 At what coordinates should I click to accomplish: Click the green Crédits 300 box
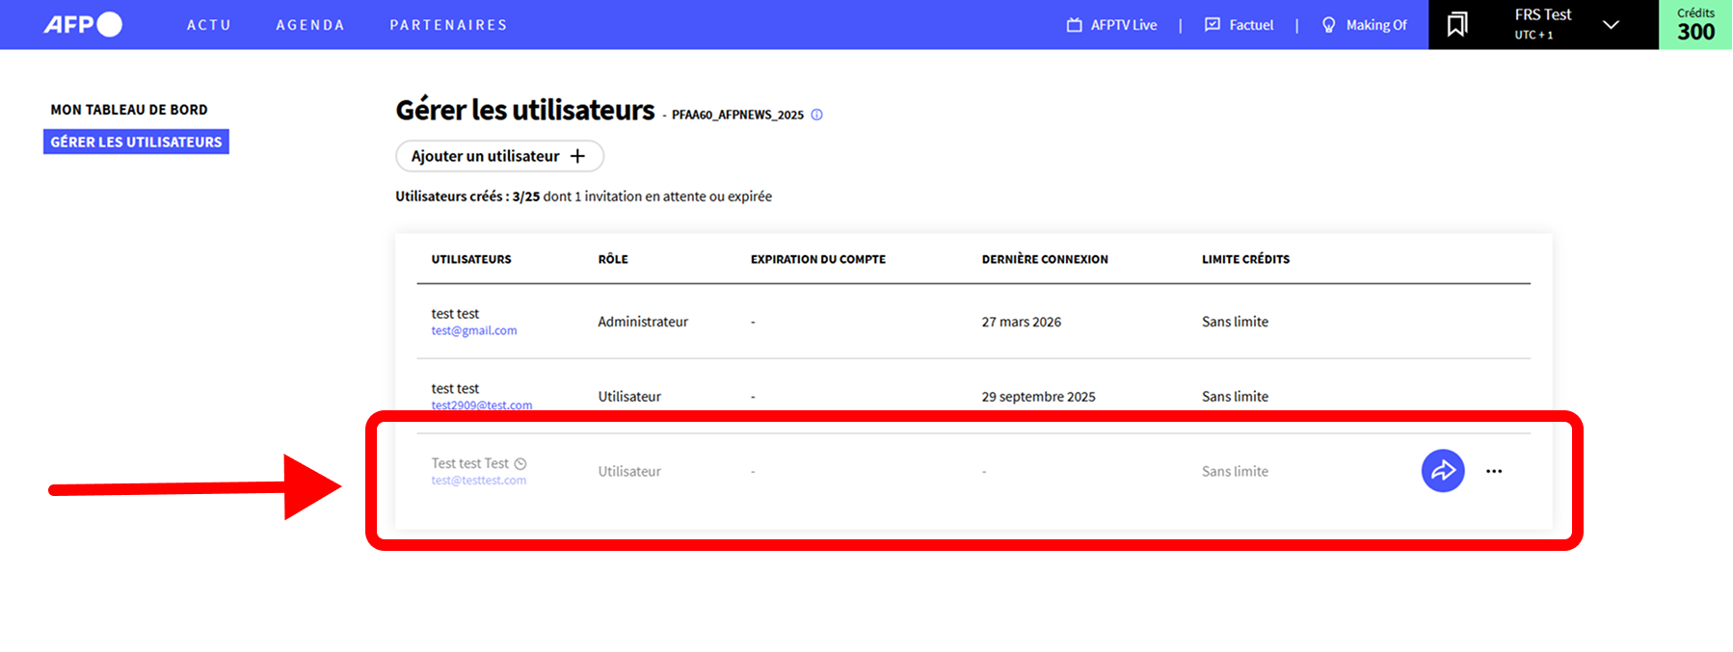coord(1694,25)
